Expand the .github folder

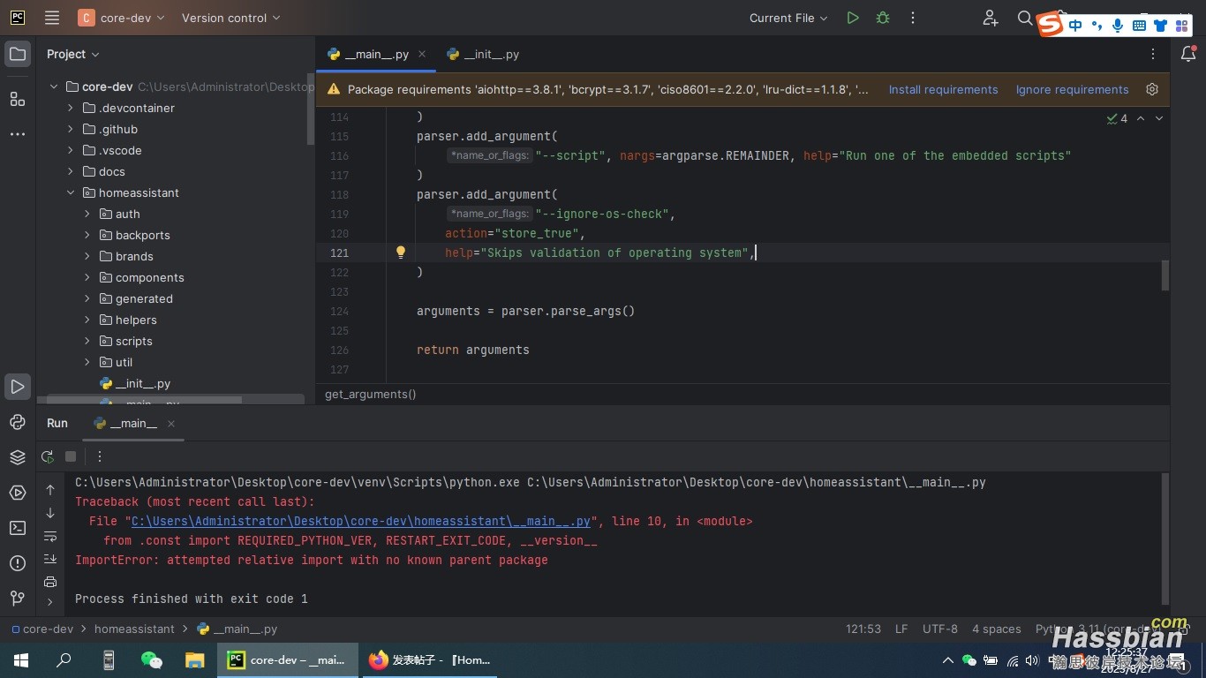click(71, 129)
